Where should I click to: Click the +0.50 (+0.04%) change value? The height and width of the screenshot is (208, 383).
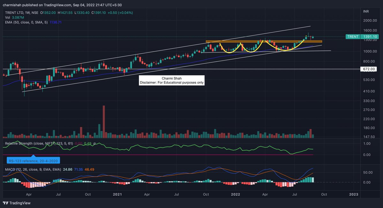[x=121, y=12]
